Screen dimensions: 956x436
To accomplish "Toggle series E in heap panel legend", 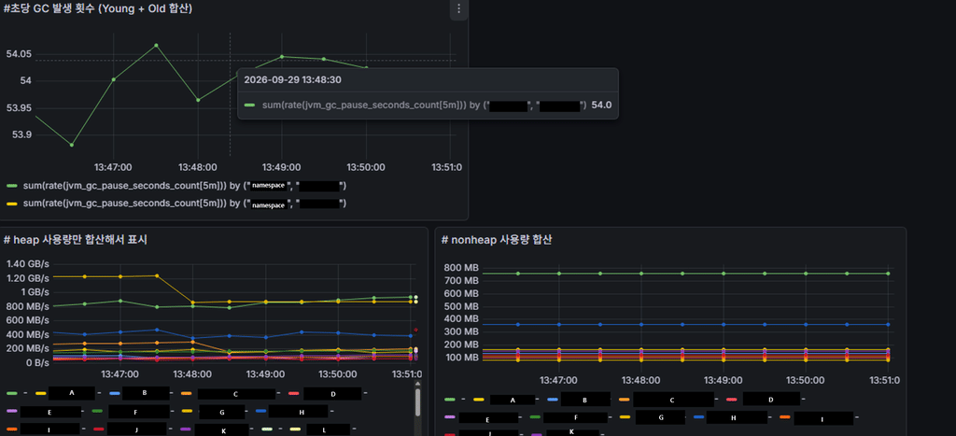I will point(50,413).
